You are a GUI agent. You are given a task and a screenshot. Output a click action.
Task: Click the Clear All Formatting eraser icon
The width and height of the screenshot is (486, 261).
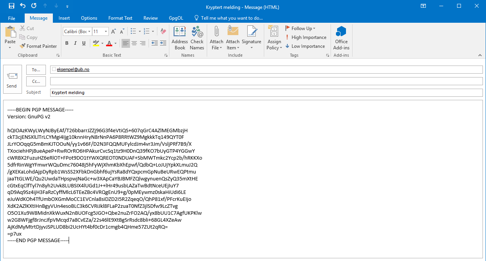point(163,32)
